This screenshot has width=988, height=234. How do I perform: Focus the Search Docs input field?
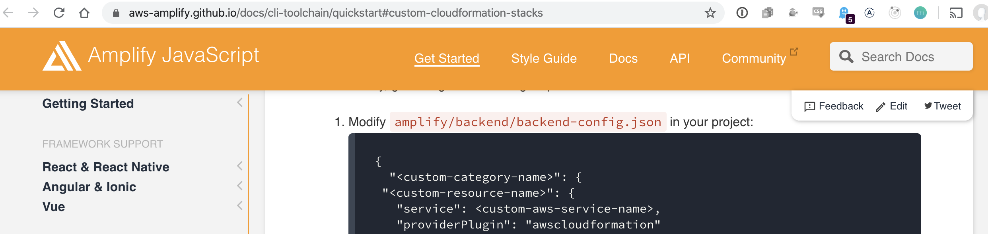[x=901, y=56]
